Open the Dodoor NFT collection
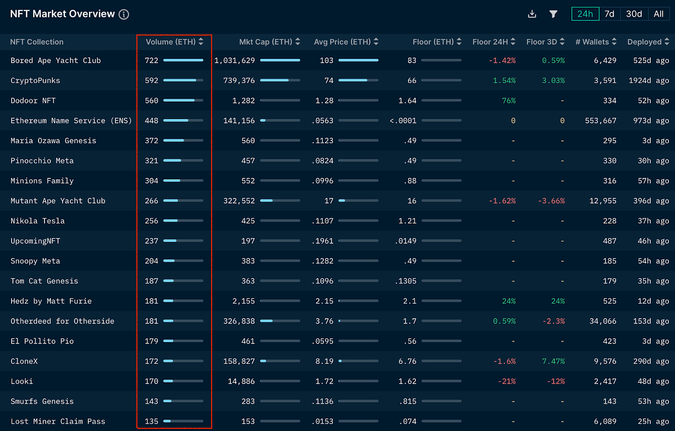Viewport: 675px width, 431px height. [x=33, y=101]
